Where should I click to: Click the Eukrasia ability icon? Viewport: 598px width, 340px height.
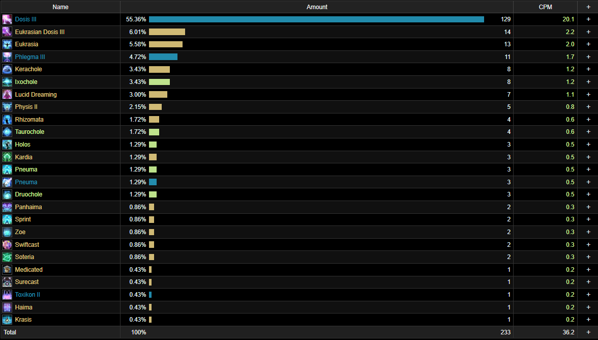pyautogui.click(x=7, y=44)
